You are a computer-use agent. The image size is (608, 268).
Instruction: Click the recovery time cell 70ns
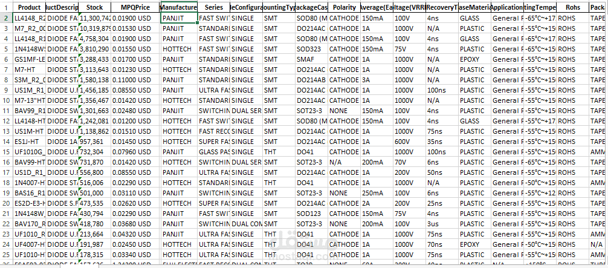tap(442, 244)
